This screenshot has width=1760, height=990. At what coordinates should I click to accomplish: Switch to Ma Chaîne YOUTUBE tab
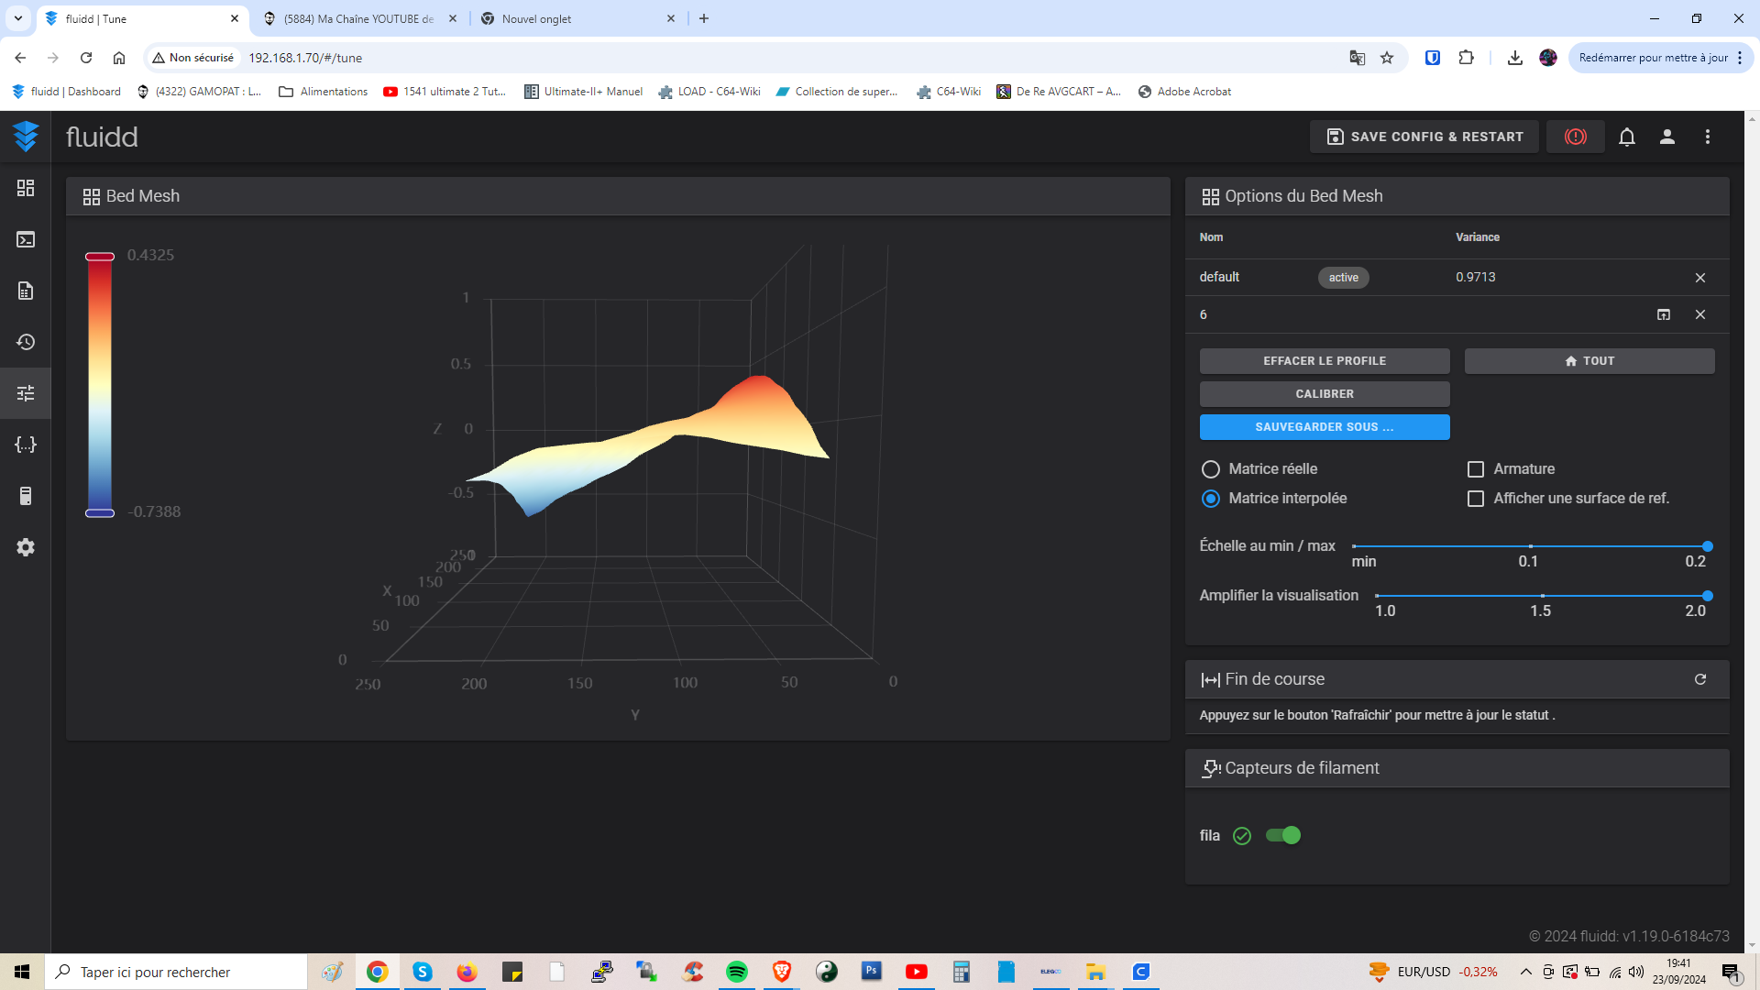[360, 18]
